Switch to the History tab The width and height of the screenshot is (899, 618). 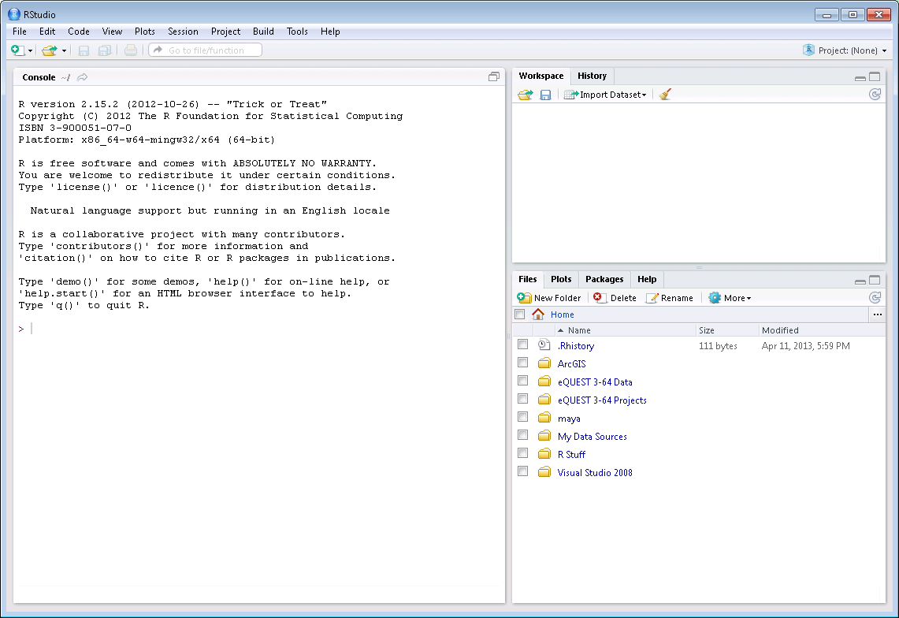point(592,76)
